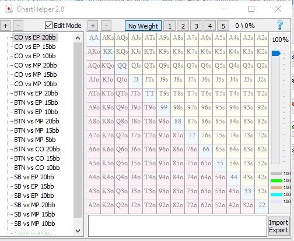This screenshot has height=241, width=294.
Task: Click the range list vertical scrollbar thumb
Action: click(x=78, y=130)
